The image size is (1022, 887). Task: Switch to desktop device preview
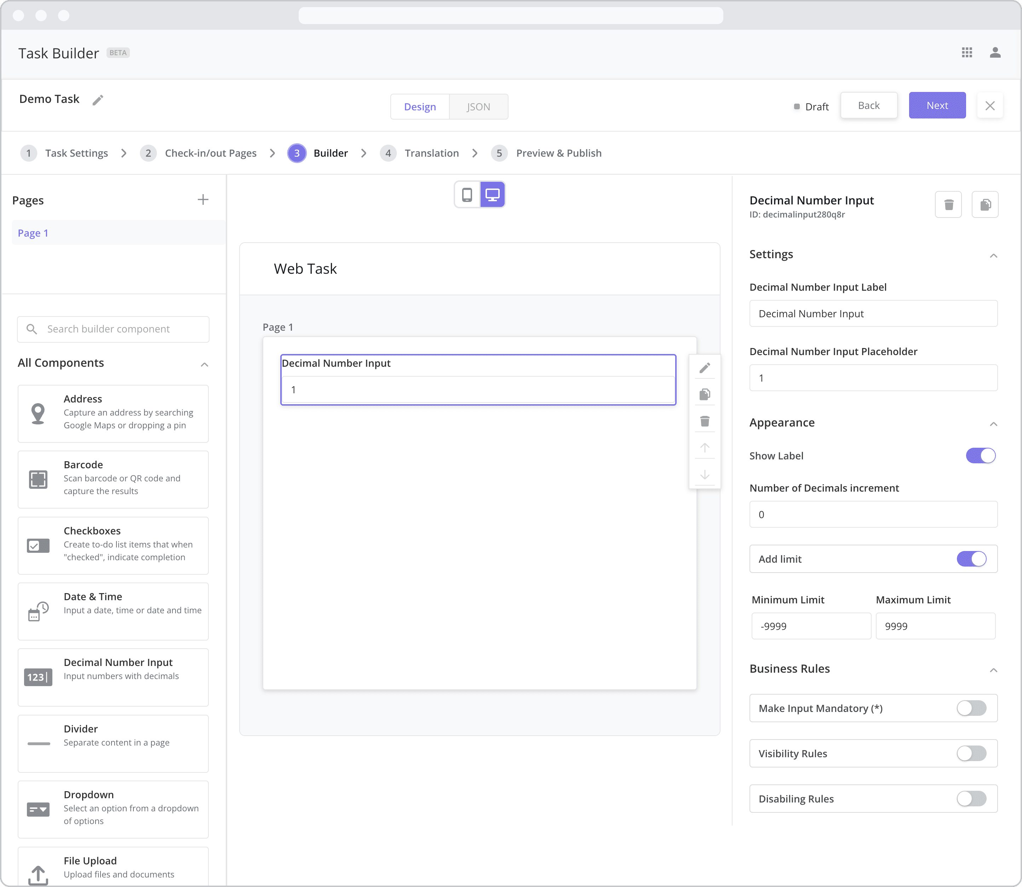pyautogui.click(x=492, y=195)
